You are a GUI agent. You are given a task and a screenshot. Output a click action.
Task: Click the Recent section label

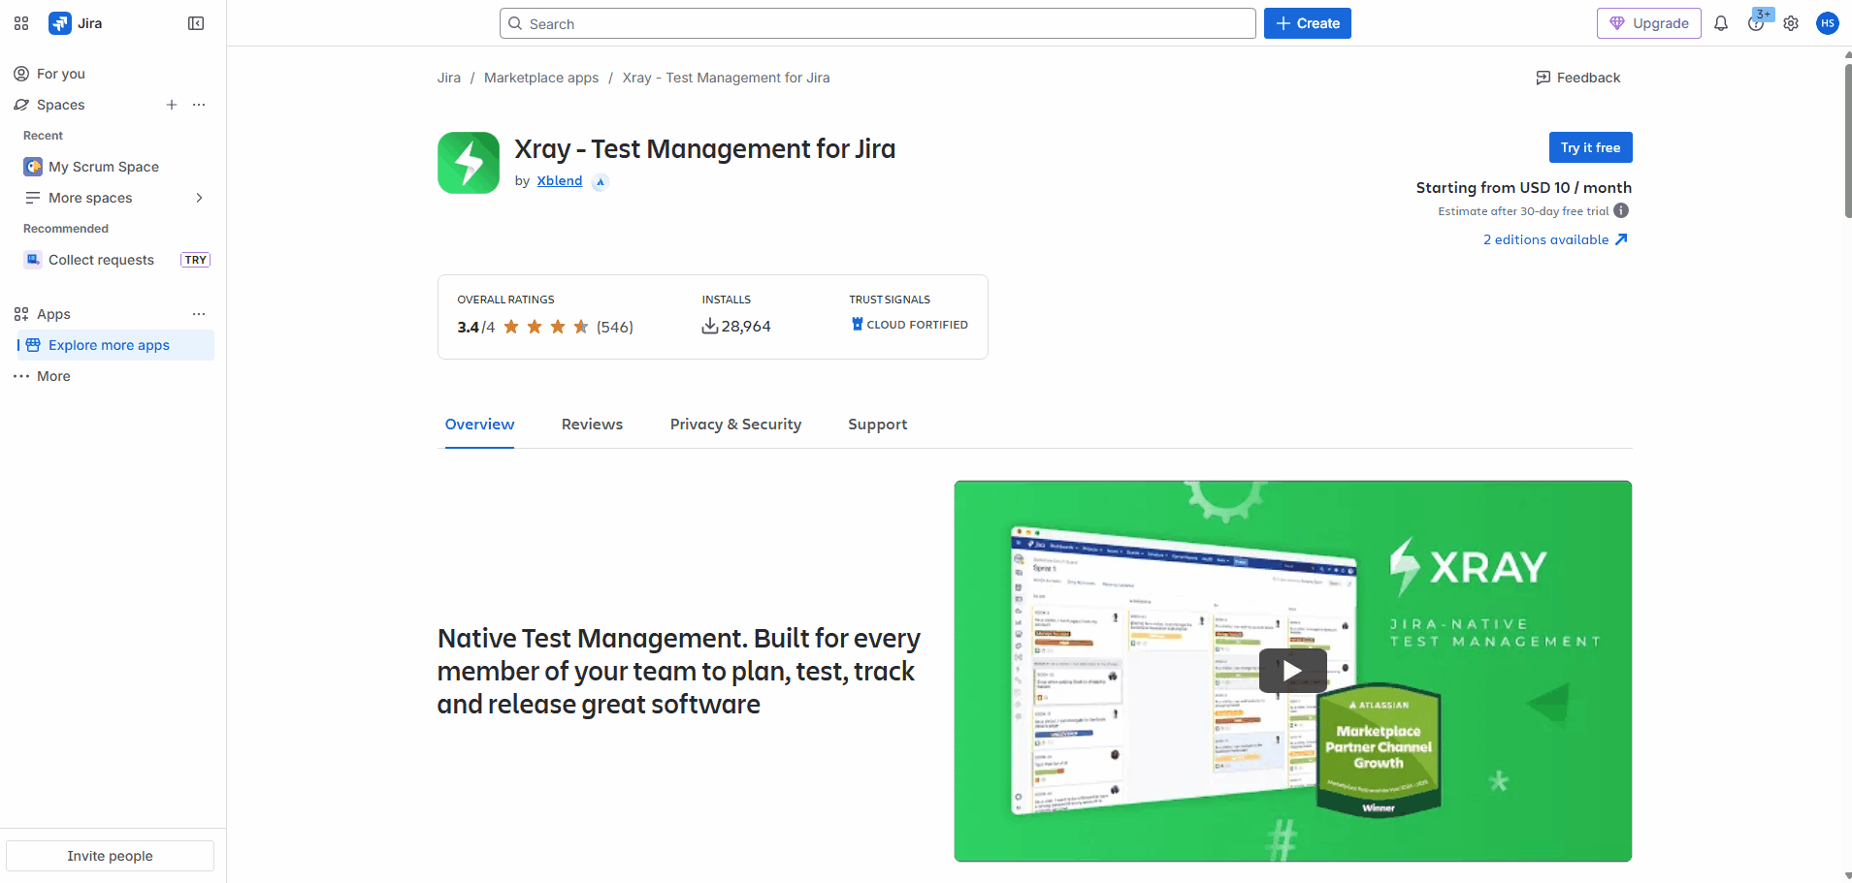point(43,136)
